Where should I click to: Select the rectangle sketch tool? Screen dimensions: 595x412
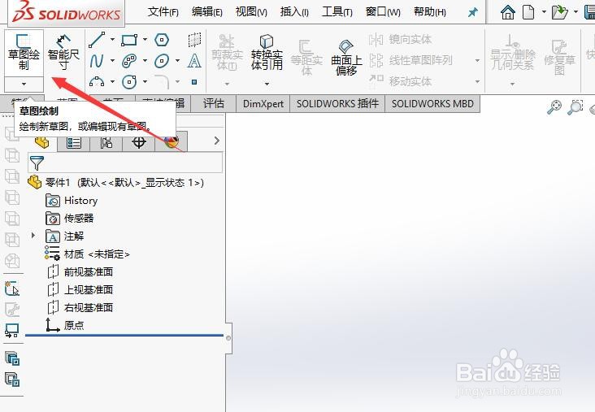point(129,40)
